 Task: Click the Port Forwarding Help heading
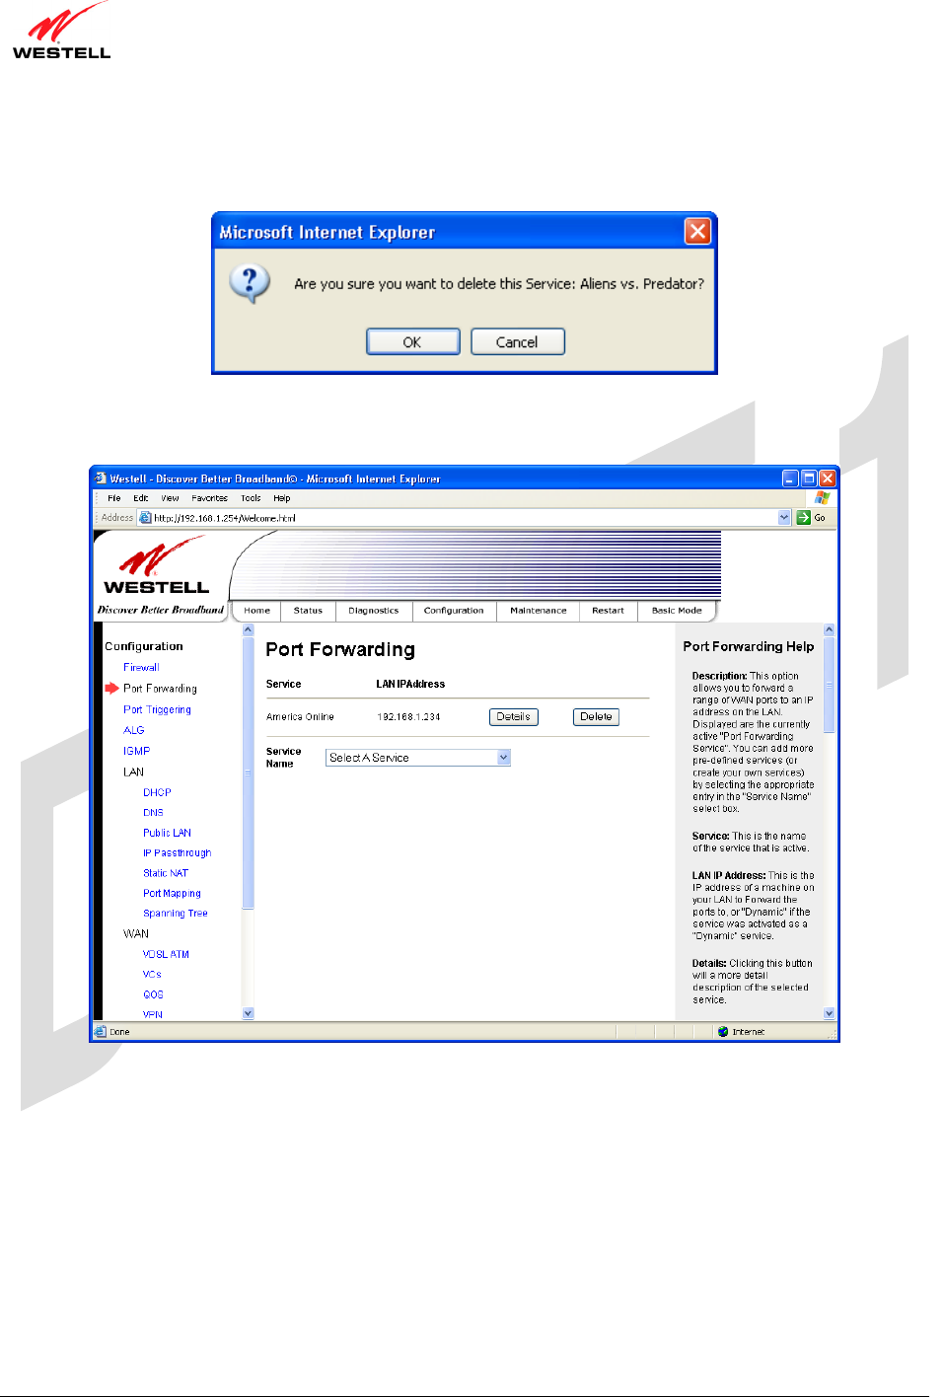click(749, 647)
